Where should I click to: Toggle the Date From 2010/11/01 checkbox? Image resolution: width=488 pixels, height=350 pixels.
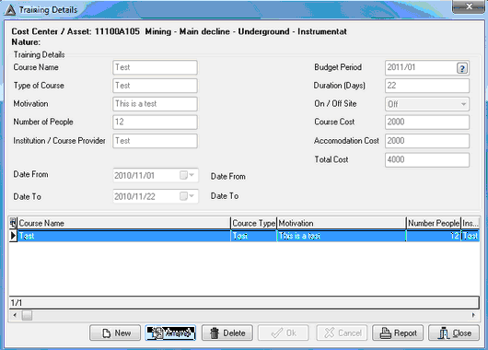click(183, 175)
